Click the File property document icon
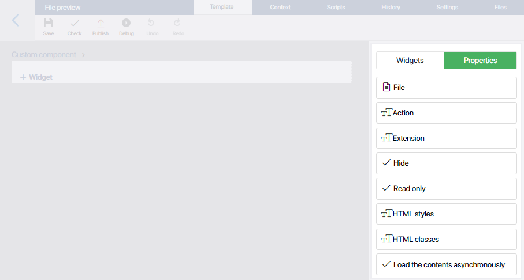The height and width of the screenshot is (280, 524). 387,87
